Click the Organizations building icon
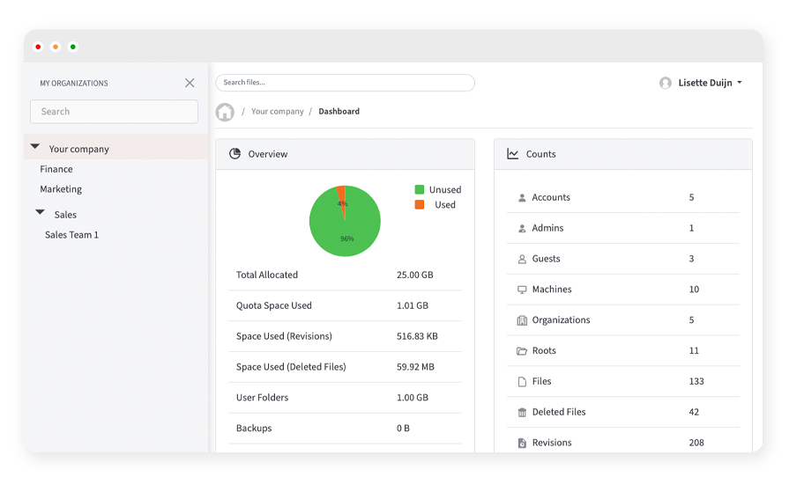The width and height of the screenshot is (789, 477). (522, 320)
